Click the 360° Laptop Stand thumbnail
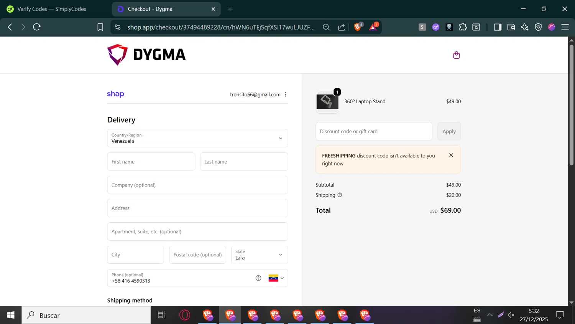The image size is (575, 324). (327, 102)
